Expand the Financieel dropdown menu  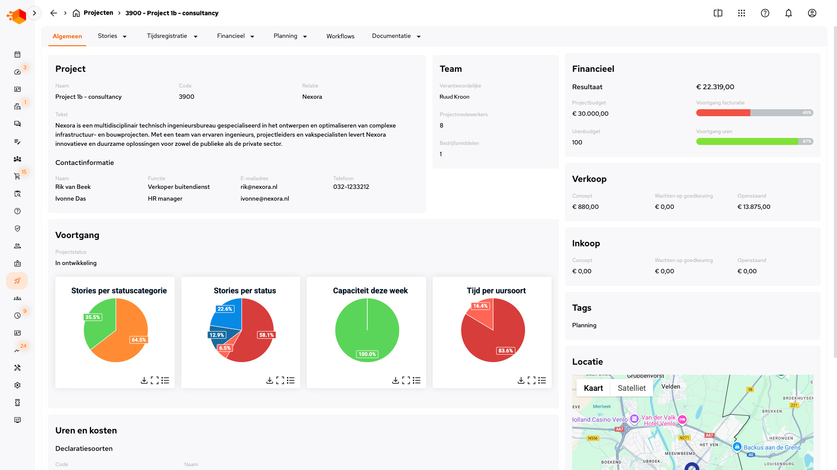coord(235,36)
